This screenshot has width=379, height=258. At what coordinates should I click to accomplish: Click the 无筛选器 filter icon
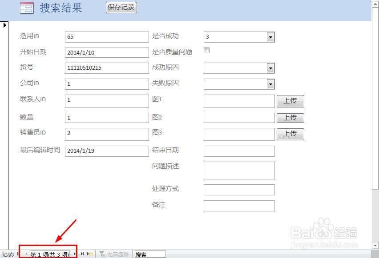point(101,254)
